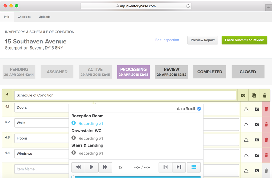The height and width of the screenshot is (178, 272).
Task: Click the my.inventorybase.com address bar
Action: point(136,6)
